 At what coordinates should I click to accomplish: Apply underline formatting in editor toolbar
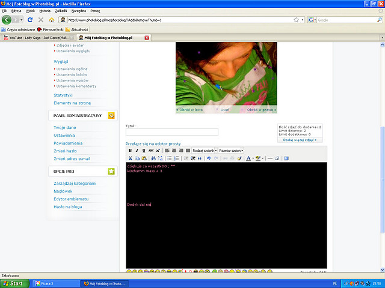[x=144, y=151]
